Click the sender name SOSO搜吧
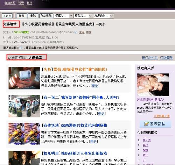175x165 pixels. pyautogui.click(x=21, y=32)
